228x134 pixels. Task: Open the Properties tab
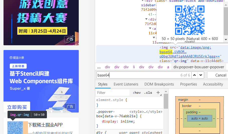pos(188,84)
